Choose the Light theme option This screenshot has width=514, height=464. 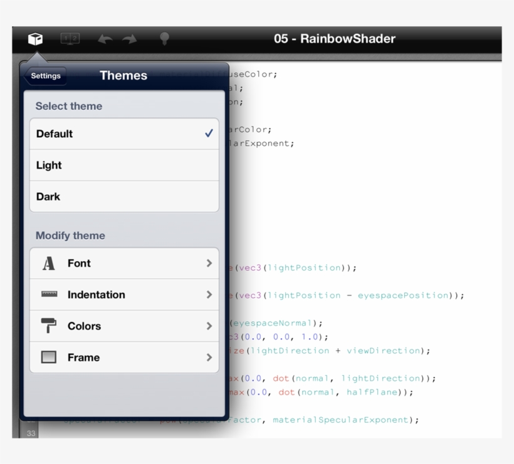click(x=124, y=165)
